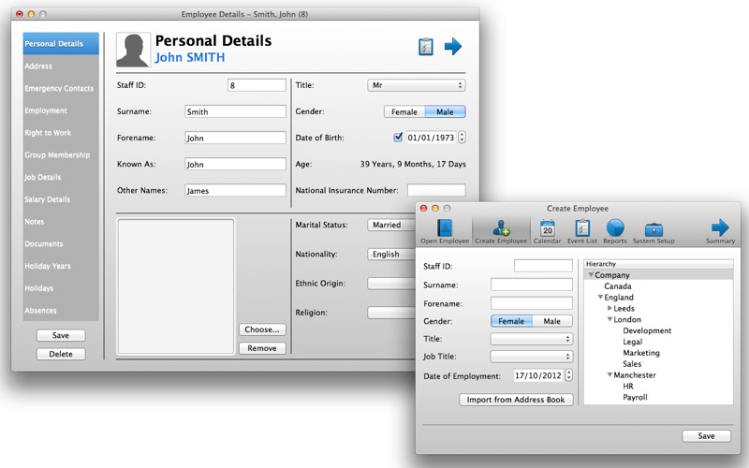Open System Setup toolbox icon
749x468 pixels.
coord(654,231)
